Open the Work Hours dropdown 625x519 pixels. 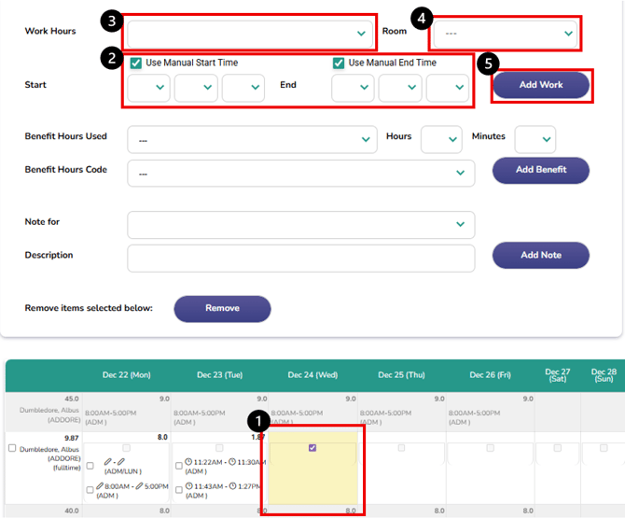(x=249, y=33)
